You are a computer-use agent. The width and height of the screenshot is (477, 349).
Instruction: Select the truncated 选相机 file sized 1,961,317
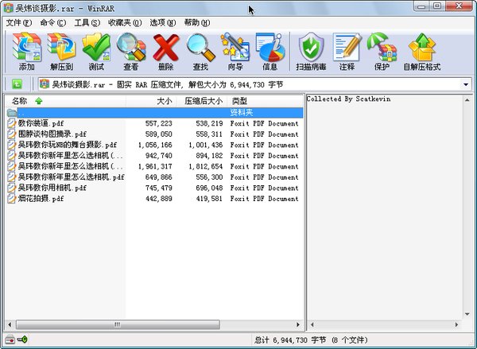71,166
